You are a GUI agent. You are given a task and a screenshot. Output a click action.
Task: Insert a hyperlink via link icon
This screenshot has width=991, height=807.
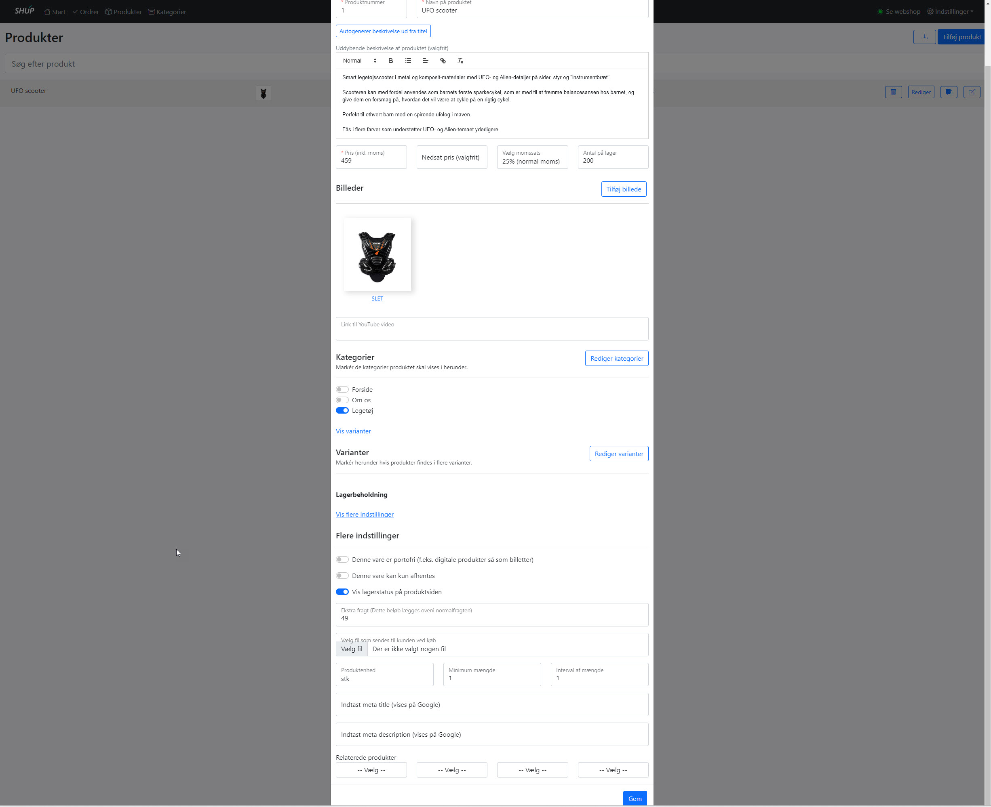(443, 61)
